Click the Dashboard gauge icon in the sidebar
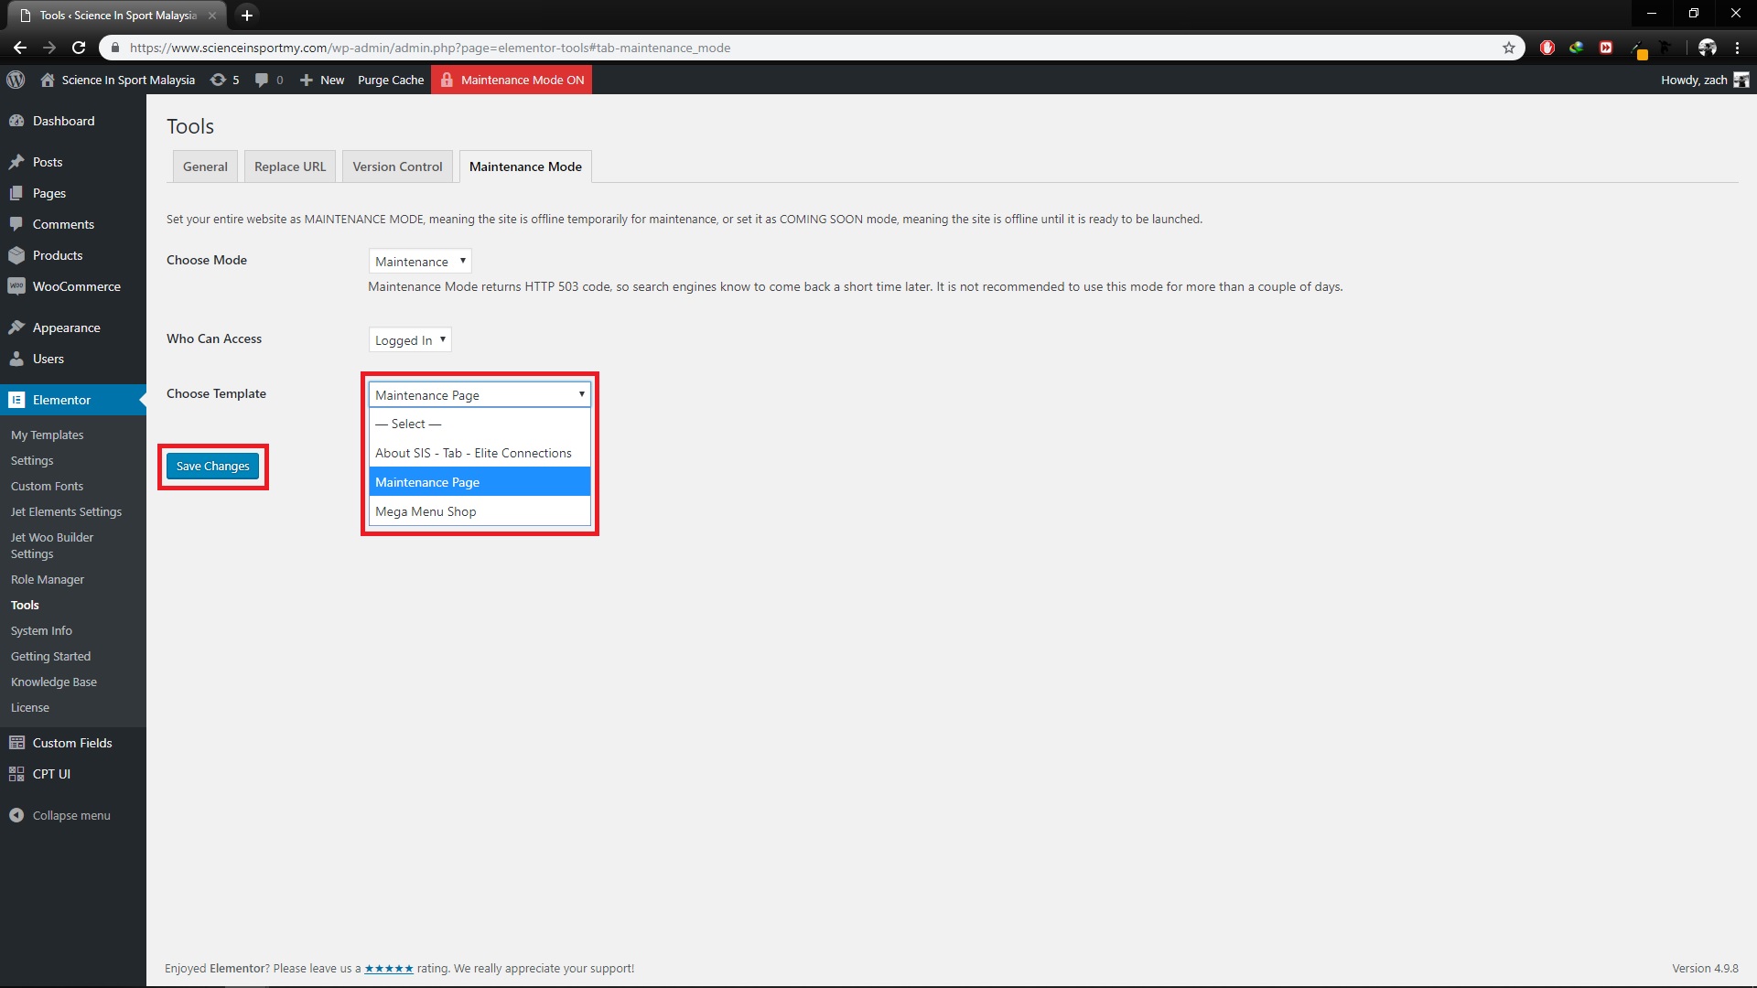1757x988 pixels. click(16, 121)
